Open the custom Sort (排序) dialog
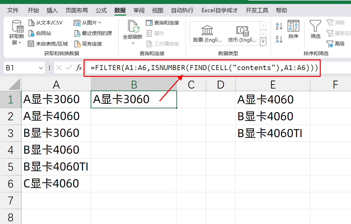Screen dimensions: 351x224 293,29
